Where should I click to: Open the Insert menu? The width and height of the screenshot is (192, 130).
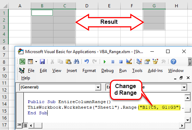tap(72, 71)
